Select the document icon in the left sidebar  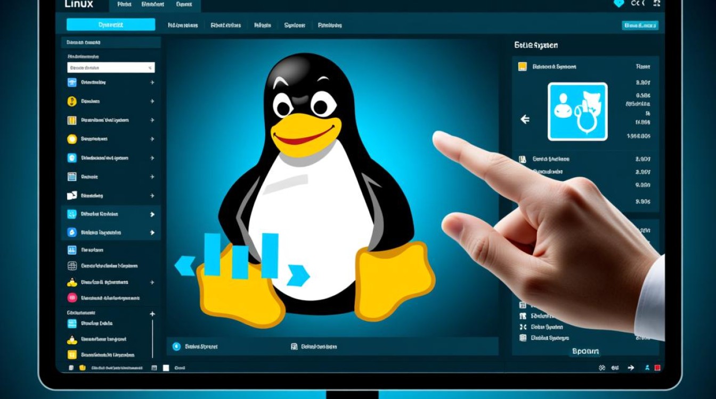71,176
